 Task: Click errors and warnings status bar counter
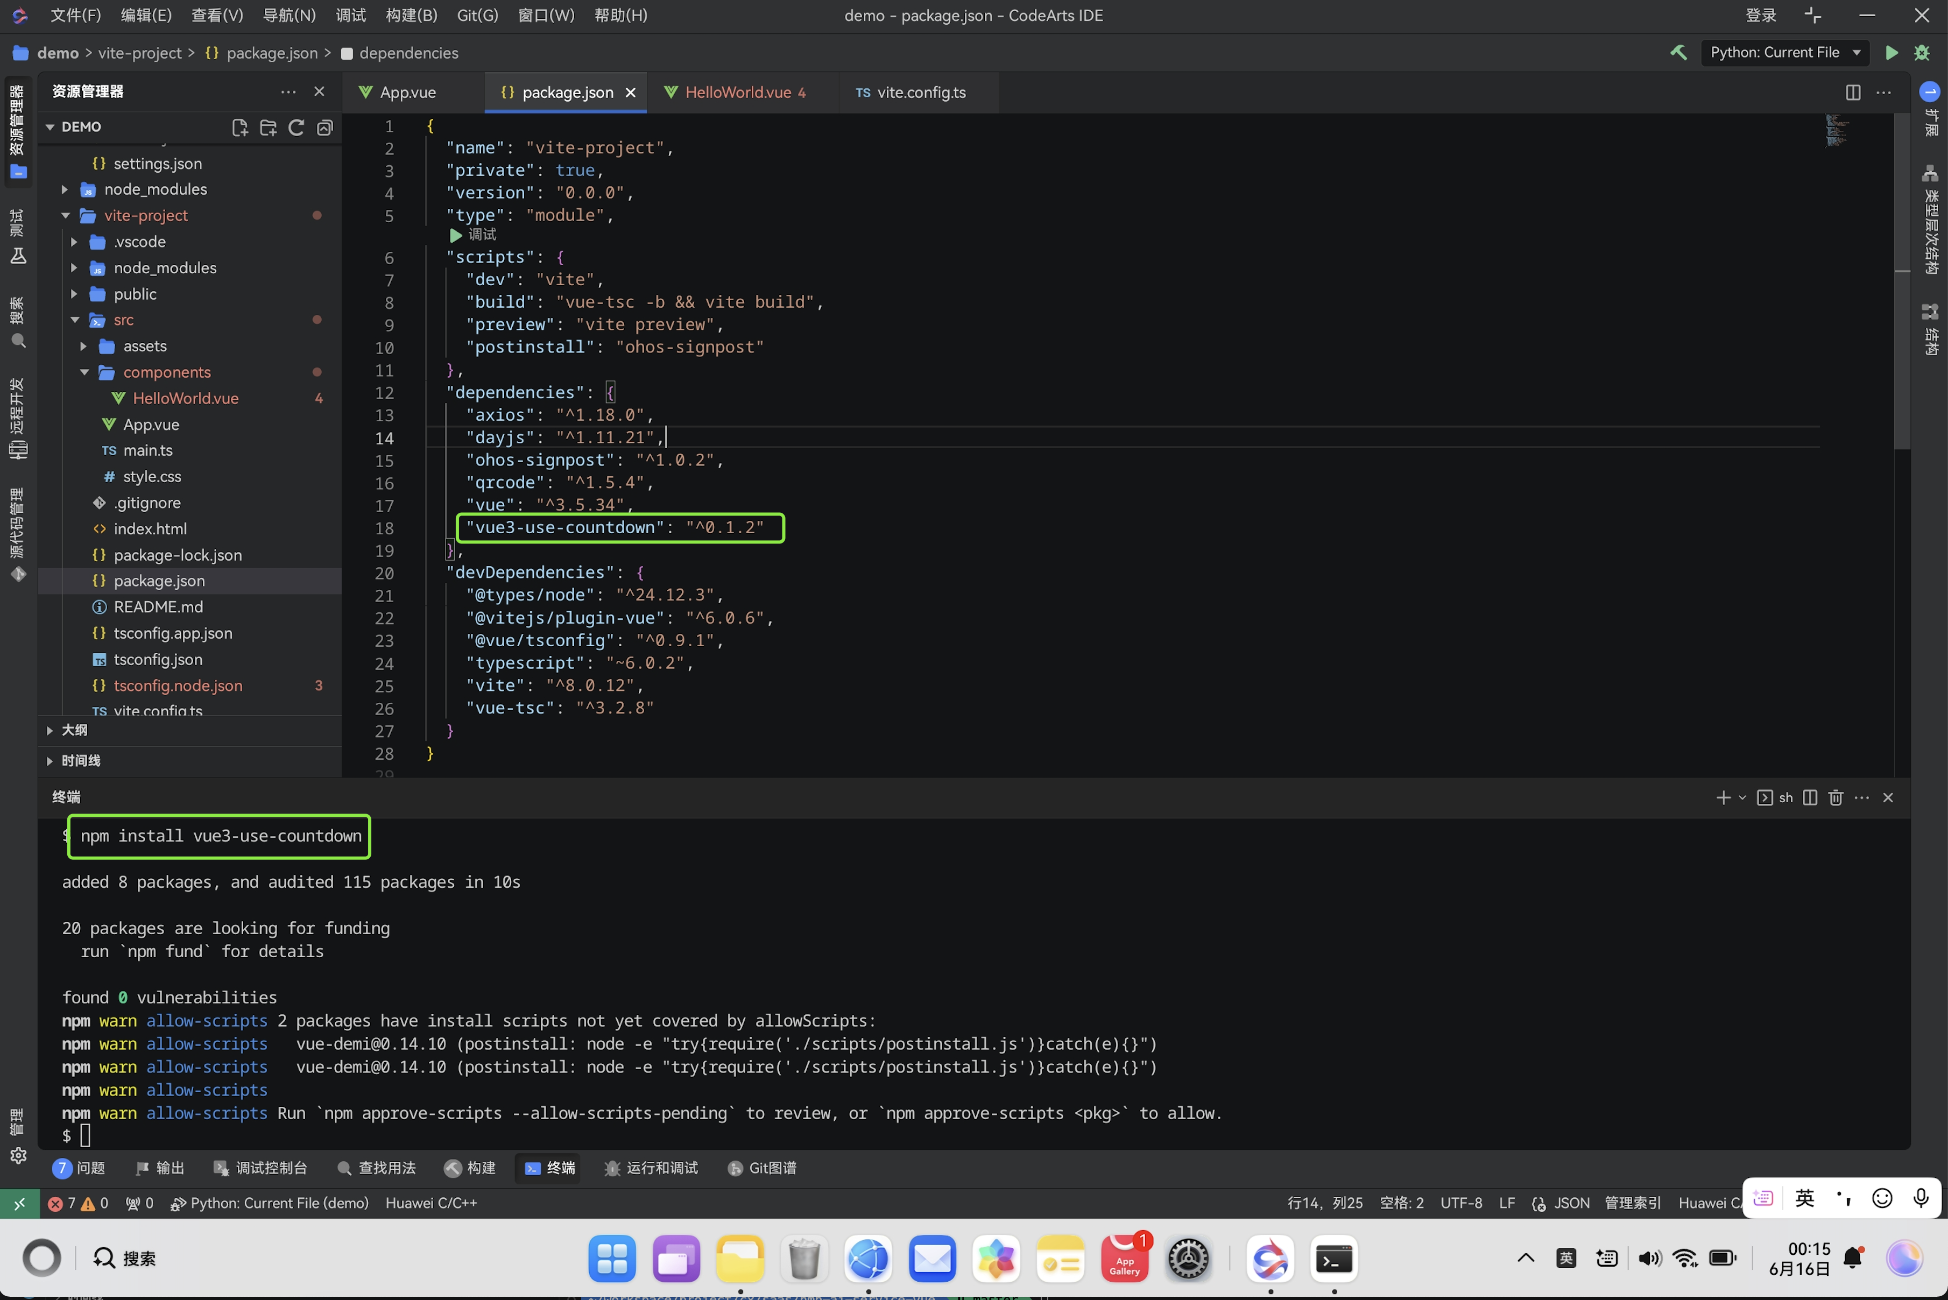[78, 1203]
